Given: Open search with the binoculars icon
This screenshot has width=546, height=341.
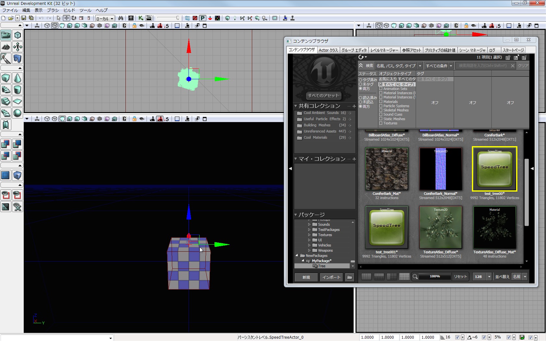Looking at the screenshot, I should coord(121,18).
